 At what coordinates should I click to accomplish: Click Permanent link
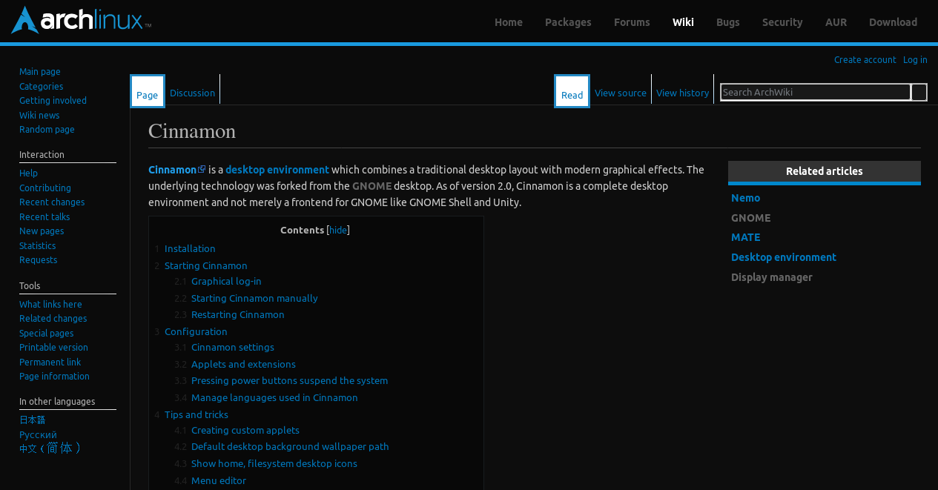point(50,362)
